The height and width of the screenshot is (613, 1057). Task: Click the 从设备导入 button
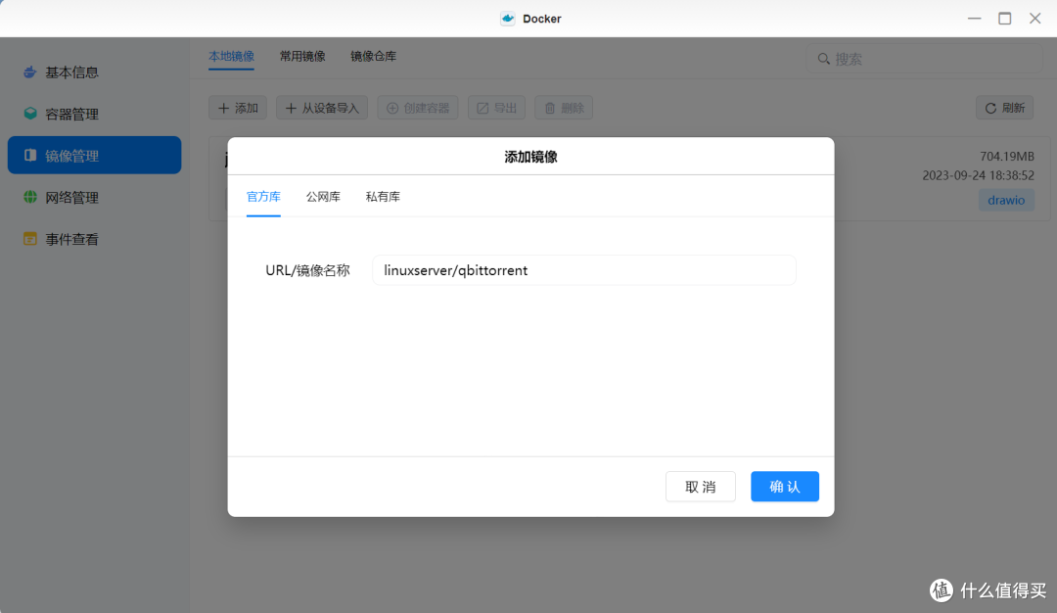[322, 108]
